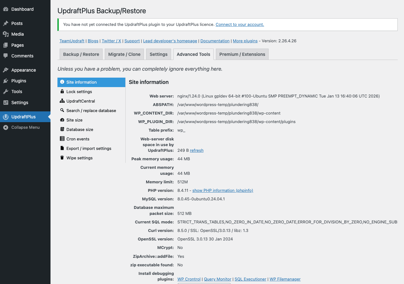Click refresh next to 249 B
The height and width of the screenshot is (284, 404).
click(197, 150)
